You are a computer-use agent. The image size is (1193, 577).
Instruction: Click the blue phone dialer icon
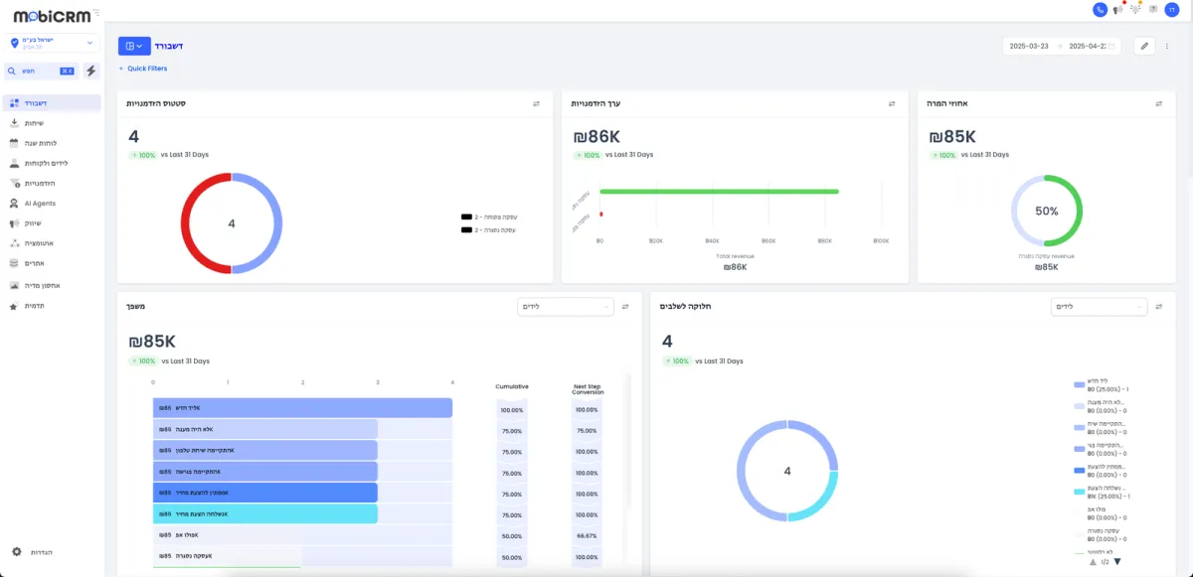point(1100,9)
